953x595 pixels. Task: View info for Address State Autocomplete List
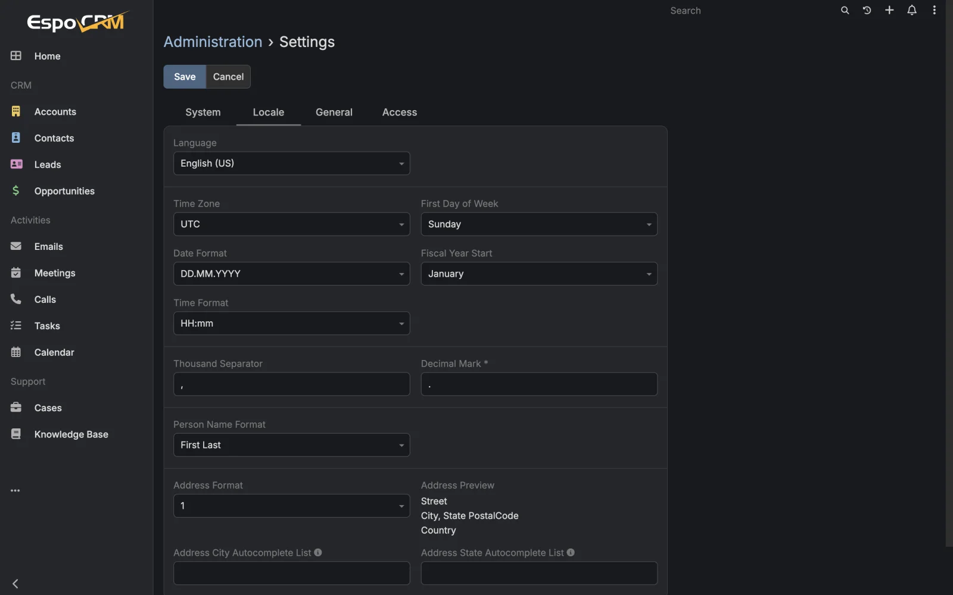tap(571, 552)
